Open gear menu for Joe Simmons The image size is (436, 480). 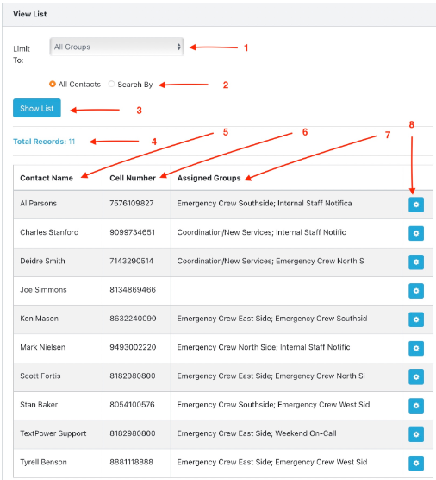click(416, 291)
